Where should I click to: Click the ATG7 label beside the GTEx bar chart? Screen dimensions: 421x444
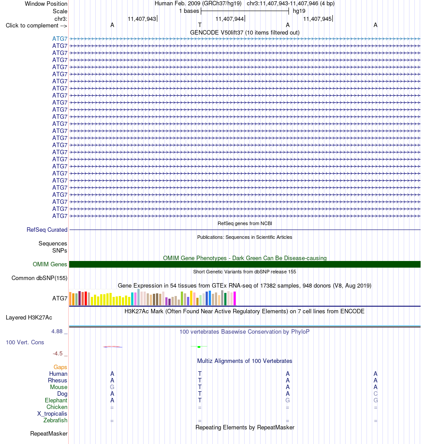[60, 299]
